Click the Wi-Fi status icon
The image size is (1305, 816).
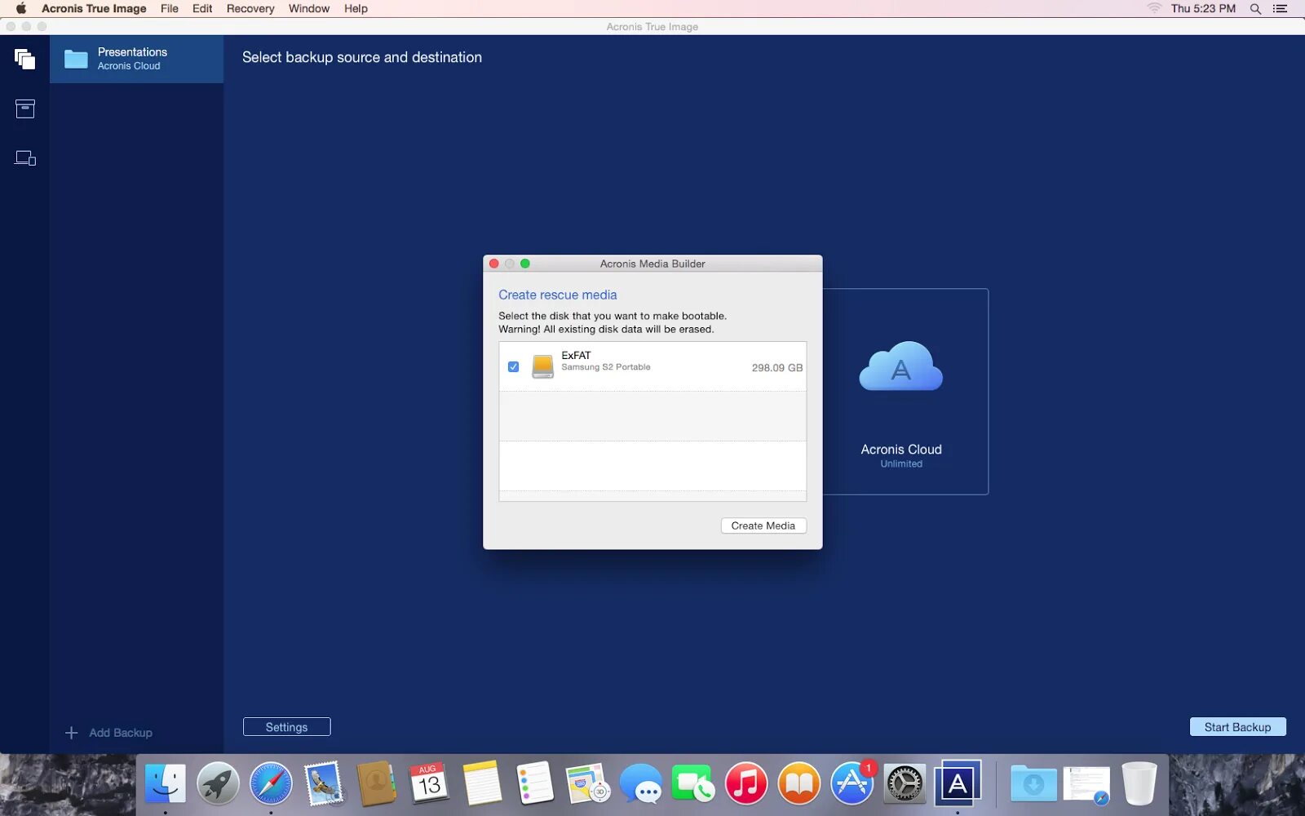point(1154,8)
